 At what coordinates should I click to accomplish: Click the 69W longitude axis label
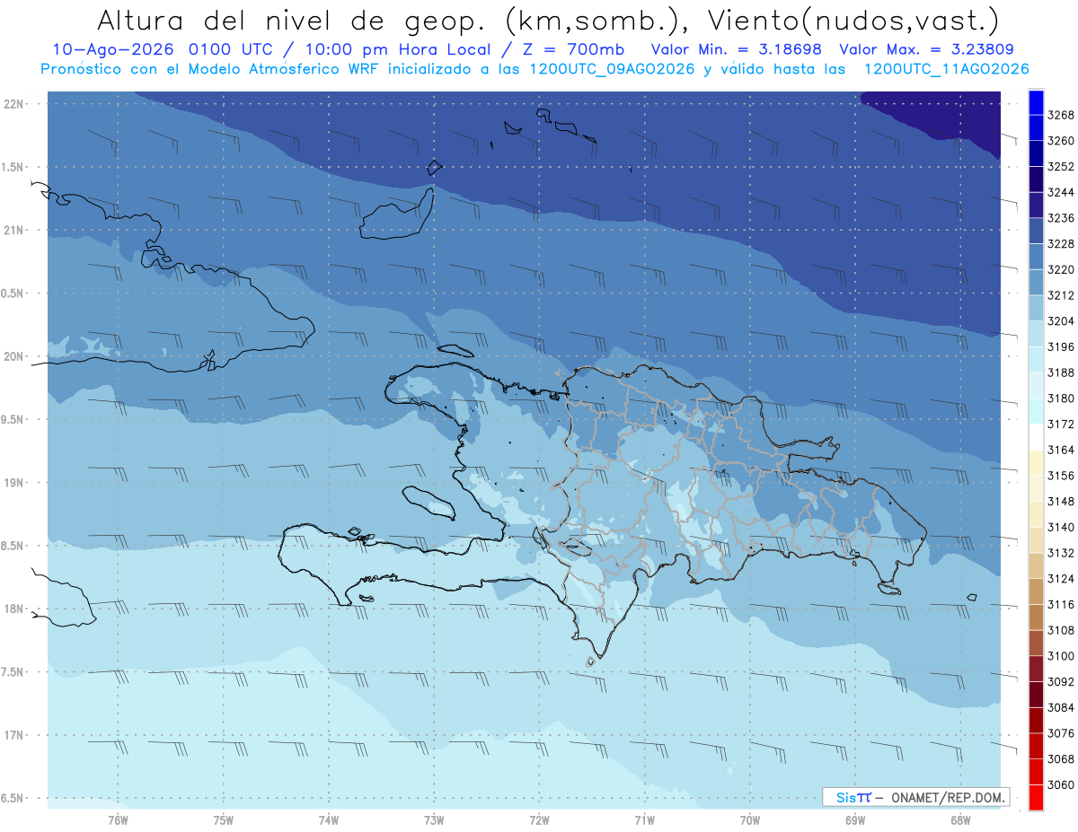(855, 819)
